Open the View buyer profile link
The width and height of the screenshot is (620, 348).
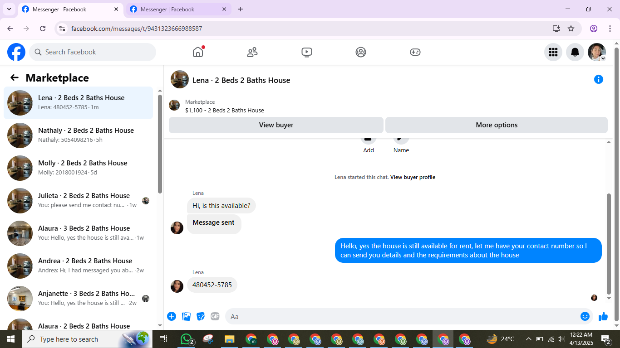[413, 177]
